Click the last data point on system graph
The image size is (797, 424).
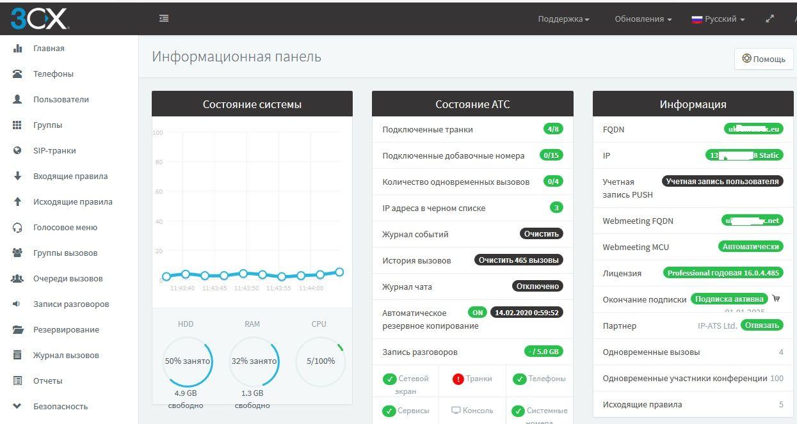(339, 272)
